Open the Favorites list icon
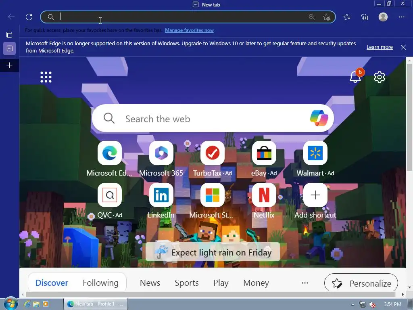Image resolution: width=413 pixels, height=310 pixels. (347, 17)
